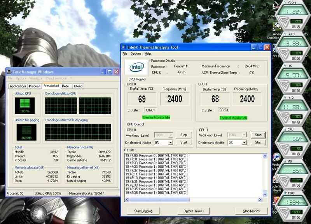
Task: Switch to the Processi tab
Action: point(35,86)
